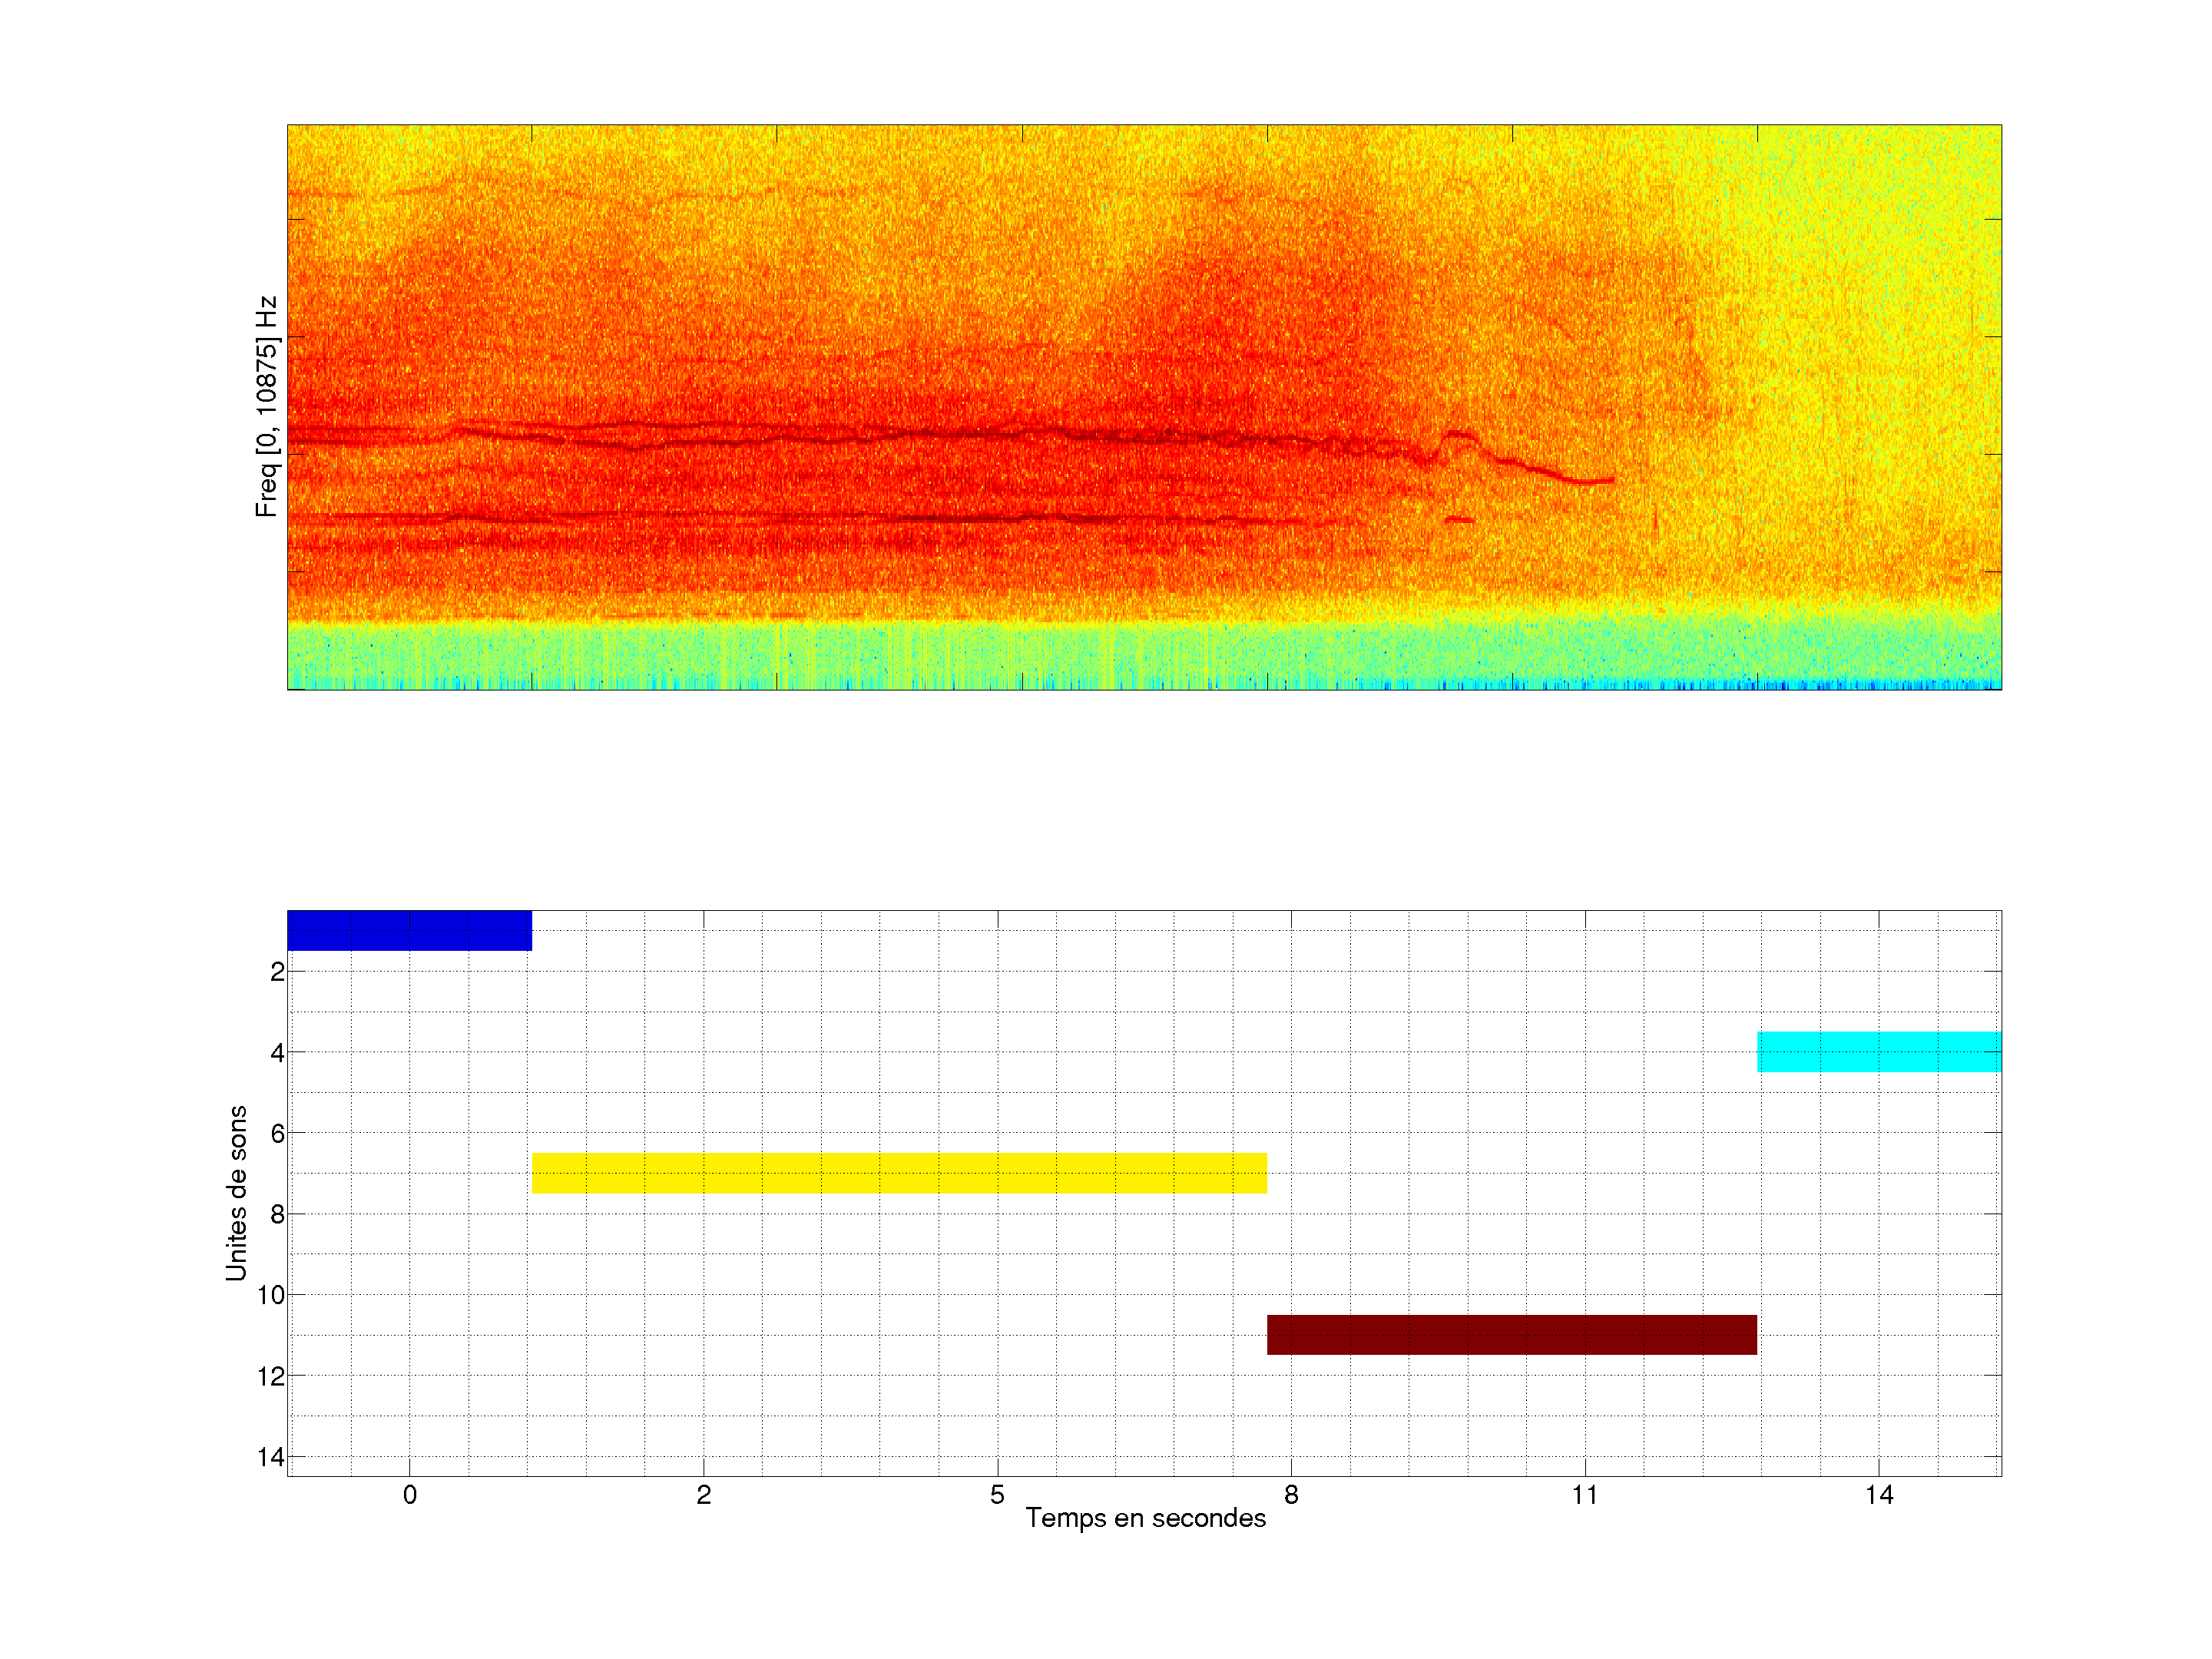This screenshot has width=2212, height=1659.
Task: Click the y-axis tick label '10'
Action: tap(271, 1295)
